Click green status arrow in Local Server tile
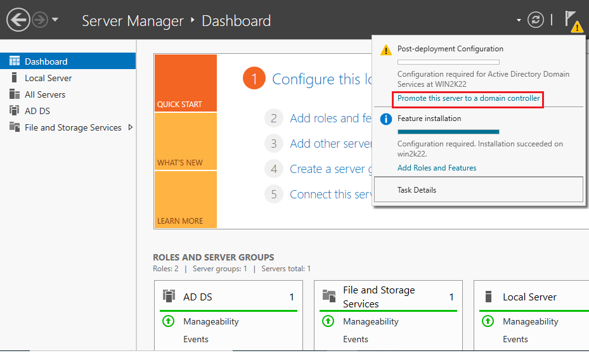The image size is (589, 353). [488, 321]
